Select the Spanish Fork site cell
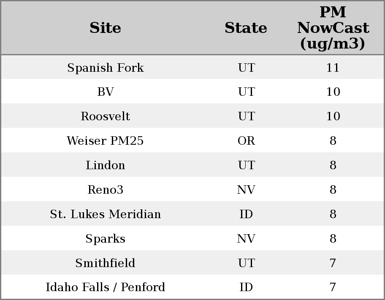The image size is (385, 300). click(x=105, y=68)
